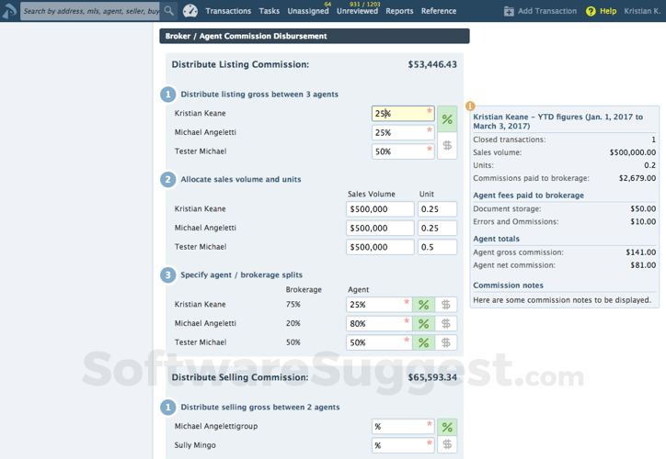Click the Help link
This screenshot has height=459, width=666.
[x=608, y=11]
